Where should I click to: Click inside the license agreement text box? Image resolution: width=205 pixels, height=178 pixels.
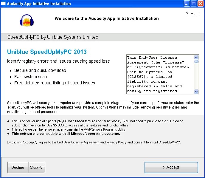pyautogui.click(x=160, y=74)
